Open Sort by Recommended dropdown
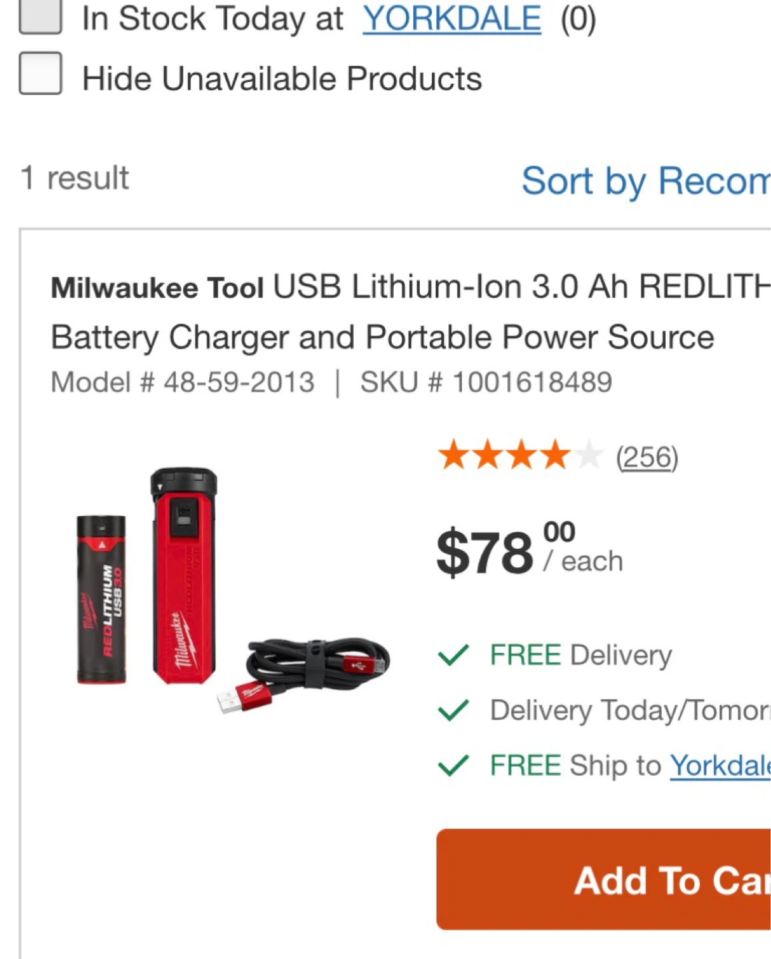The height and width of the screenshot is (959, 771). pos(646,181)
